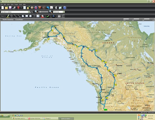Open the Data menu
The height and width of the screenshot is (120, 155).
12,5
